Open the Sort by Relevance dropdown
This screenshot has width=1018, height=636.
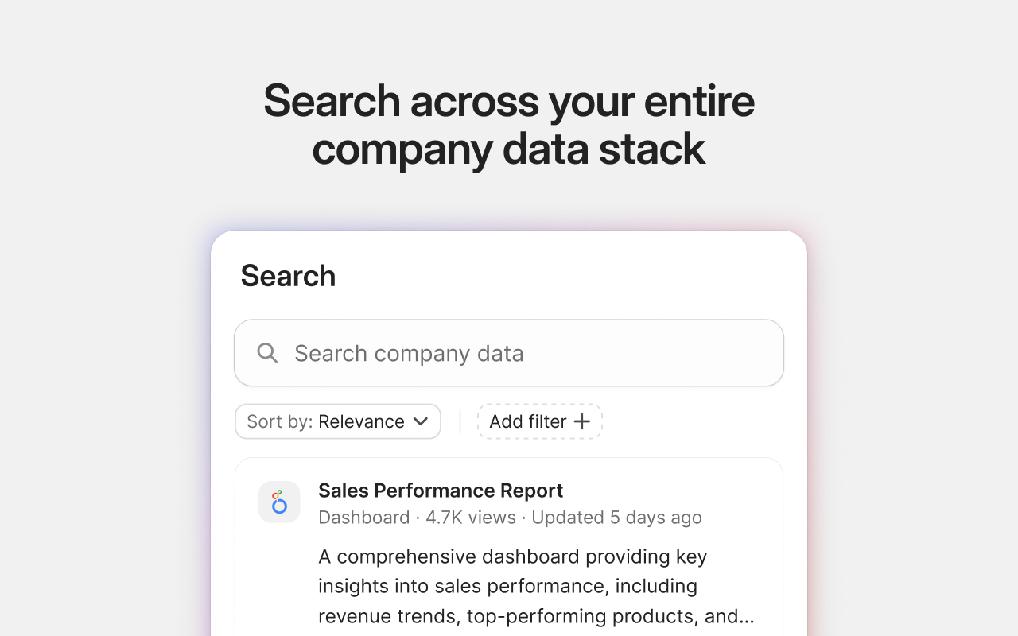pyautogui.click(x=338, y=421)
